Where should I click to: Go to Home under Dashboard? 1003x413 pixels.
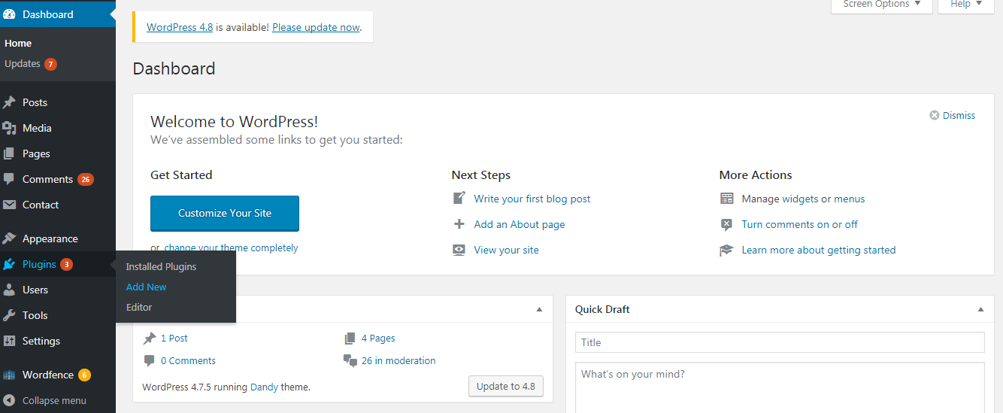[18, 43]
